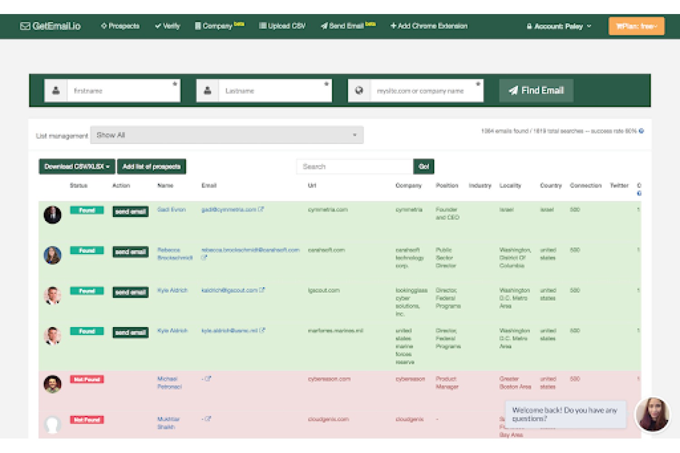Click the Firstname input field
The width and height of the screenshot is (680, 453).
[123, 91]
